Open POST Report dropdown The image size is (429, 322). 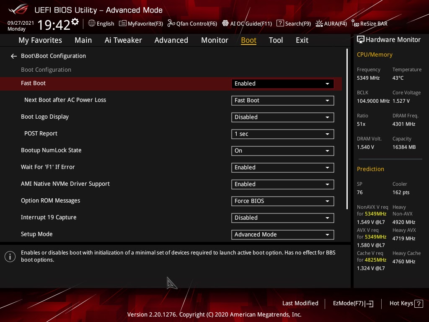coord(283,134)
